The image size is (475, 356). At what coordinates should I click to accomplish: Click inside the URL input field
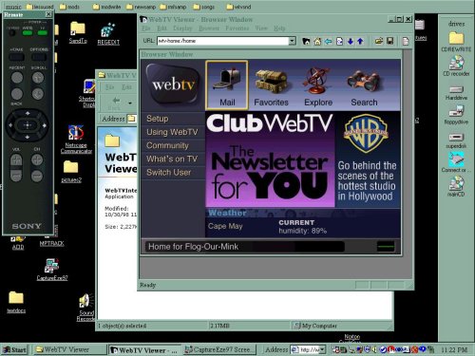click(x=223, y=41)
